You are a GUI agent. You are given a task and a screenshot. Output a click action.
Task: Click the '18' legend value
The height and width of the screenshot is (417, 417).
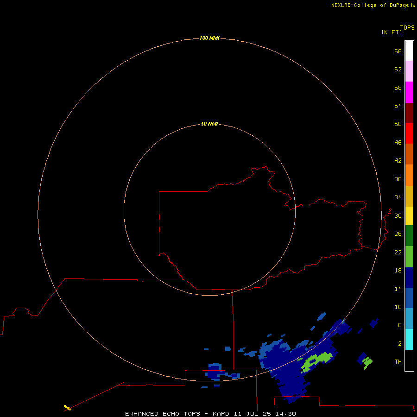click(398, 271)
